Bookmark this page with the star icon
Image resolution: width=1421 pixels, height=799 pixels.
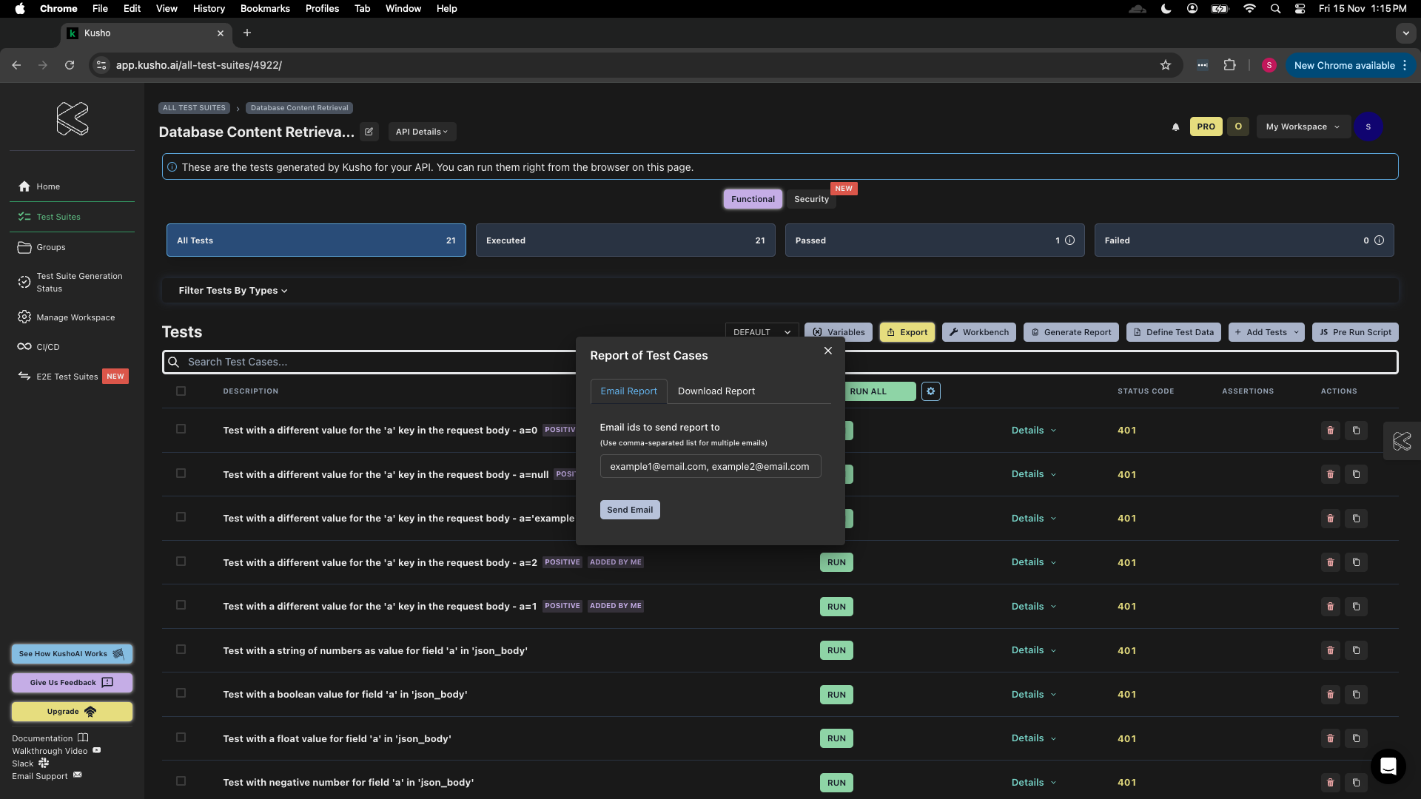1166,65
